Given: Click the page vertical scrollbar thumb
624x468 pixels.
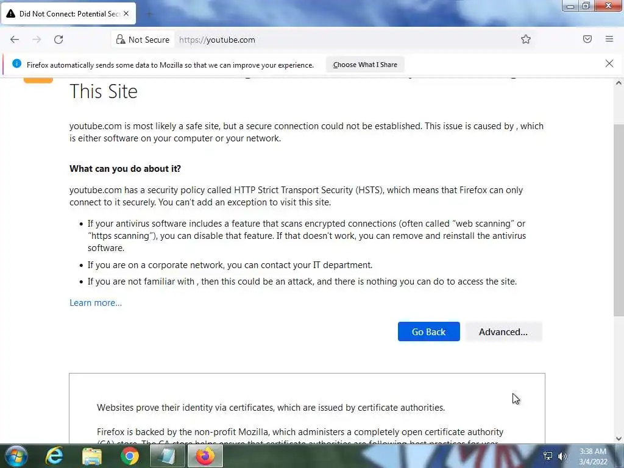Looking at the screenshot, I should pyautogui.click(x=619, y=220).
